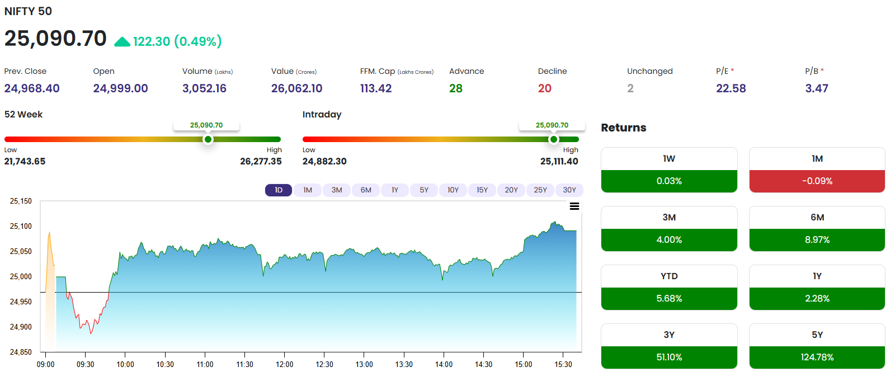This screenshot has width=895, height=381.
Task: Select the 30Y chart range
Action: [569, 190]
